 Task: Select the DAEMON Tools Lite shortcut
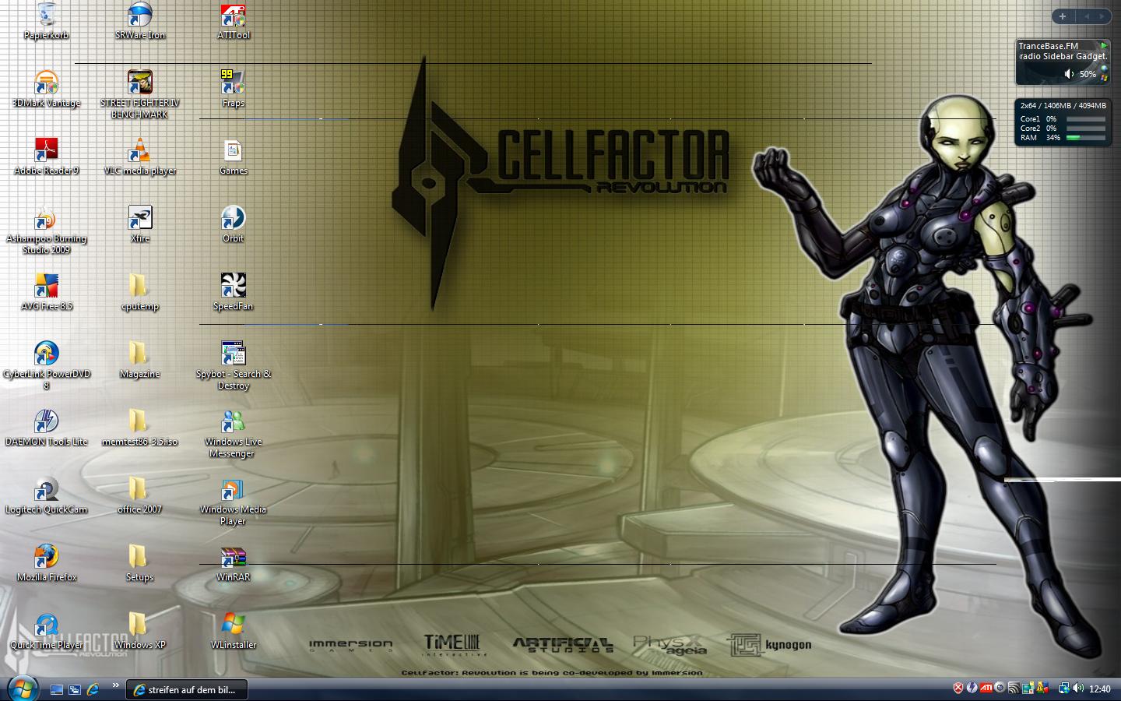coord(47,428)
